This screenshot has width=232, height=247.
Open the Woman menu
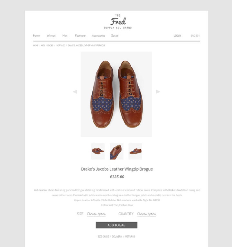[x=51, y=36]
